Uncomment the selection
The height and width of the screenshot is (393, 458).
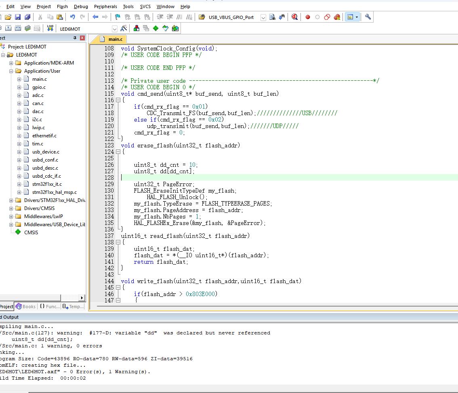click(189, 17)
